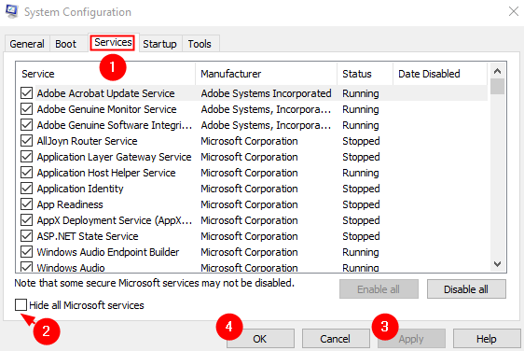Check Hide all Microsoft services
This screenshot has height=351, width=524.
coord(21,305)
